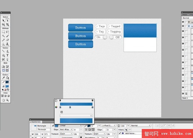Choose the Zoom magnifier tool
The height and width of the screenshot is (138, 193).
pos(8,100)
